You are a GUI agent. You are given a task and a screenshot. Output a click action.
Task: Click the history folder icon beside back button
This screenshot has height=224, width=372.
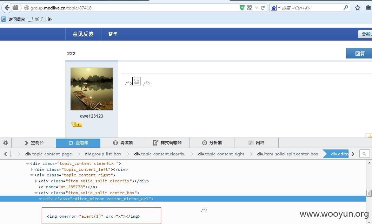coord(16,8)
